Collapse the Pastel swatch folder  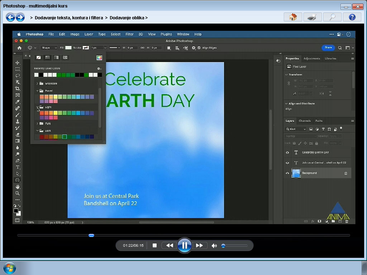(x=37, y=91)
